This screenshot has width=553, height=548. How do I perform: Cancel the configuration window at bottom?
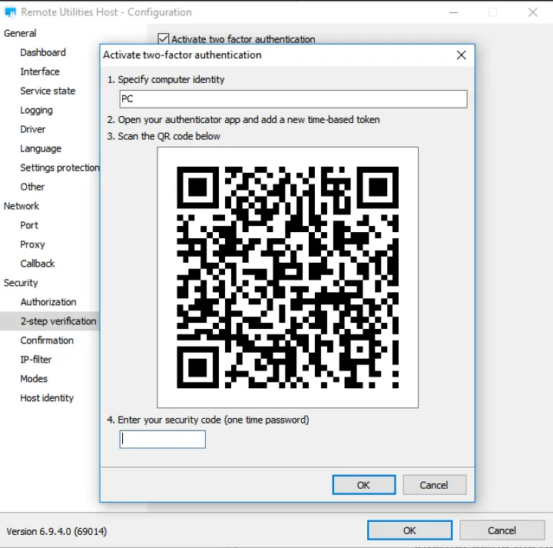[x=502, y=530]
